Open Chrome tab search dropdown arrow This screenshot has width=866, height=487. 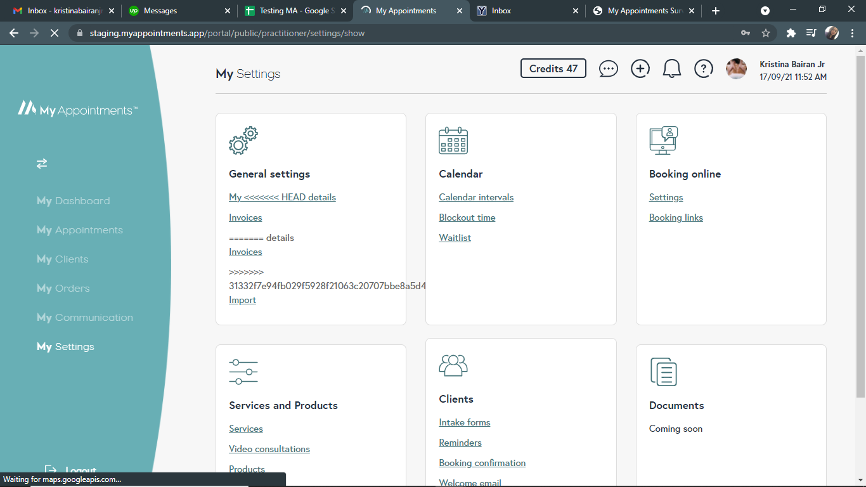(x=765, y=11)
